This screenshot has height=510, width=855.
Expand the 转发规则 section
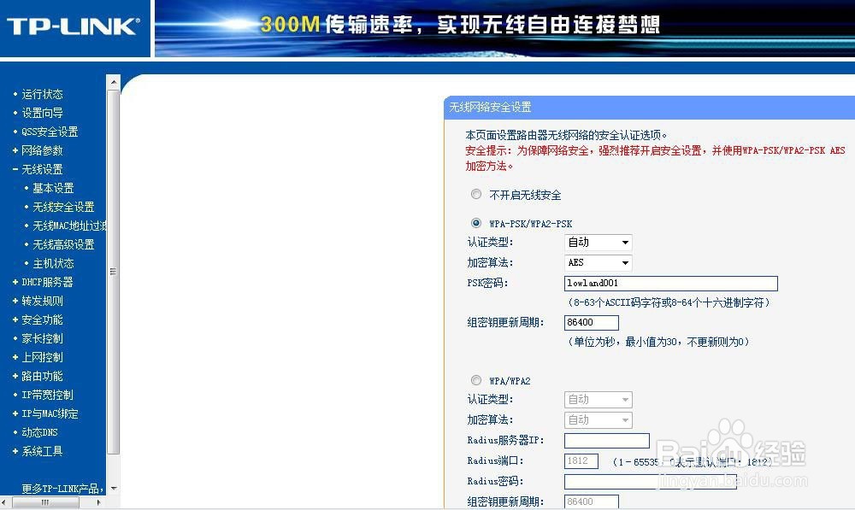coord(42,301)
